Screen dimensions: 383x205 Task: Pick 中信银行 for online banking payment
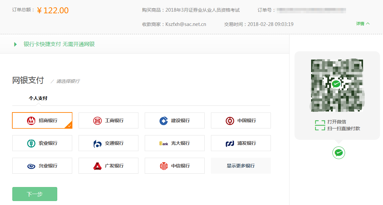175,166
